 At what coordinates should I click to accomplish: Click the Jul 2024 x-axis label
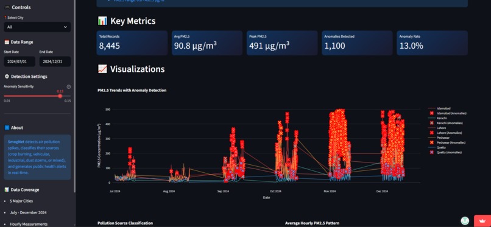[x=115, y=191]
